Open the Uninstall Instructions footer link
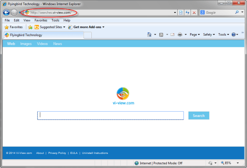 tap(95, 153)
